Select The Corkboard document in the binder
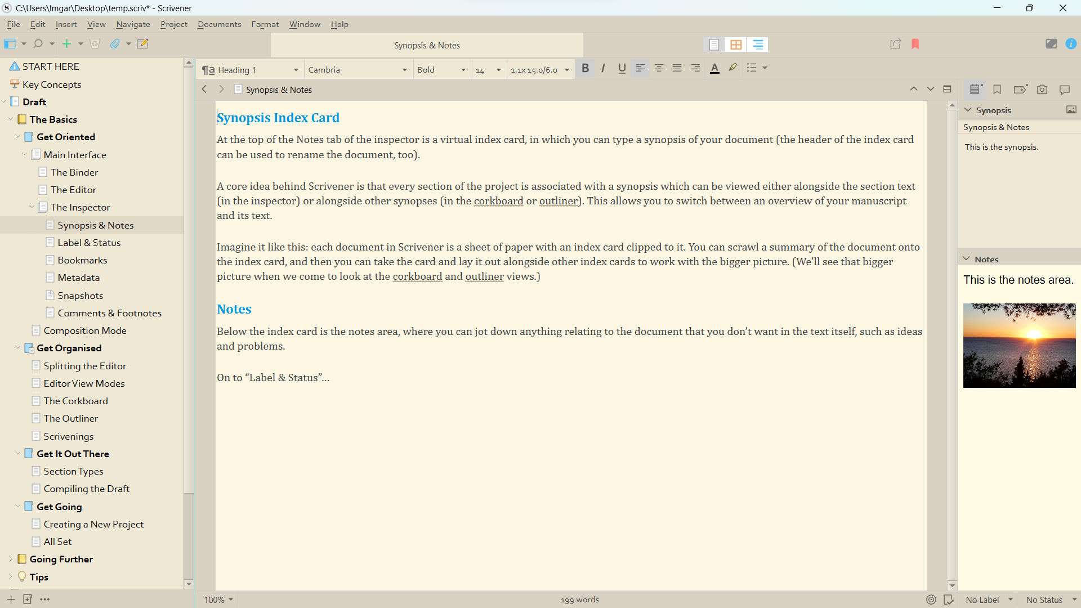The height and width of the screenshot is (608, 1081). coord(75,400)
